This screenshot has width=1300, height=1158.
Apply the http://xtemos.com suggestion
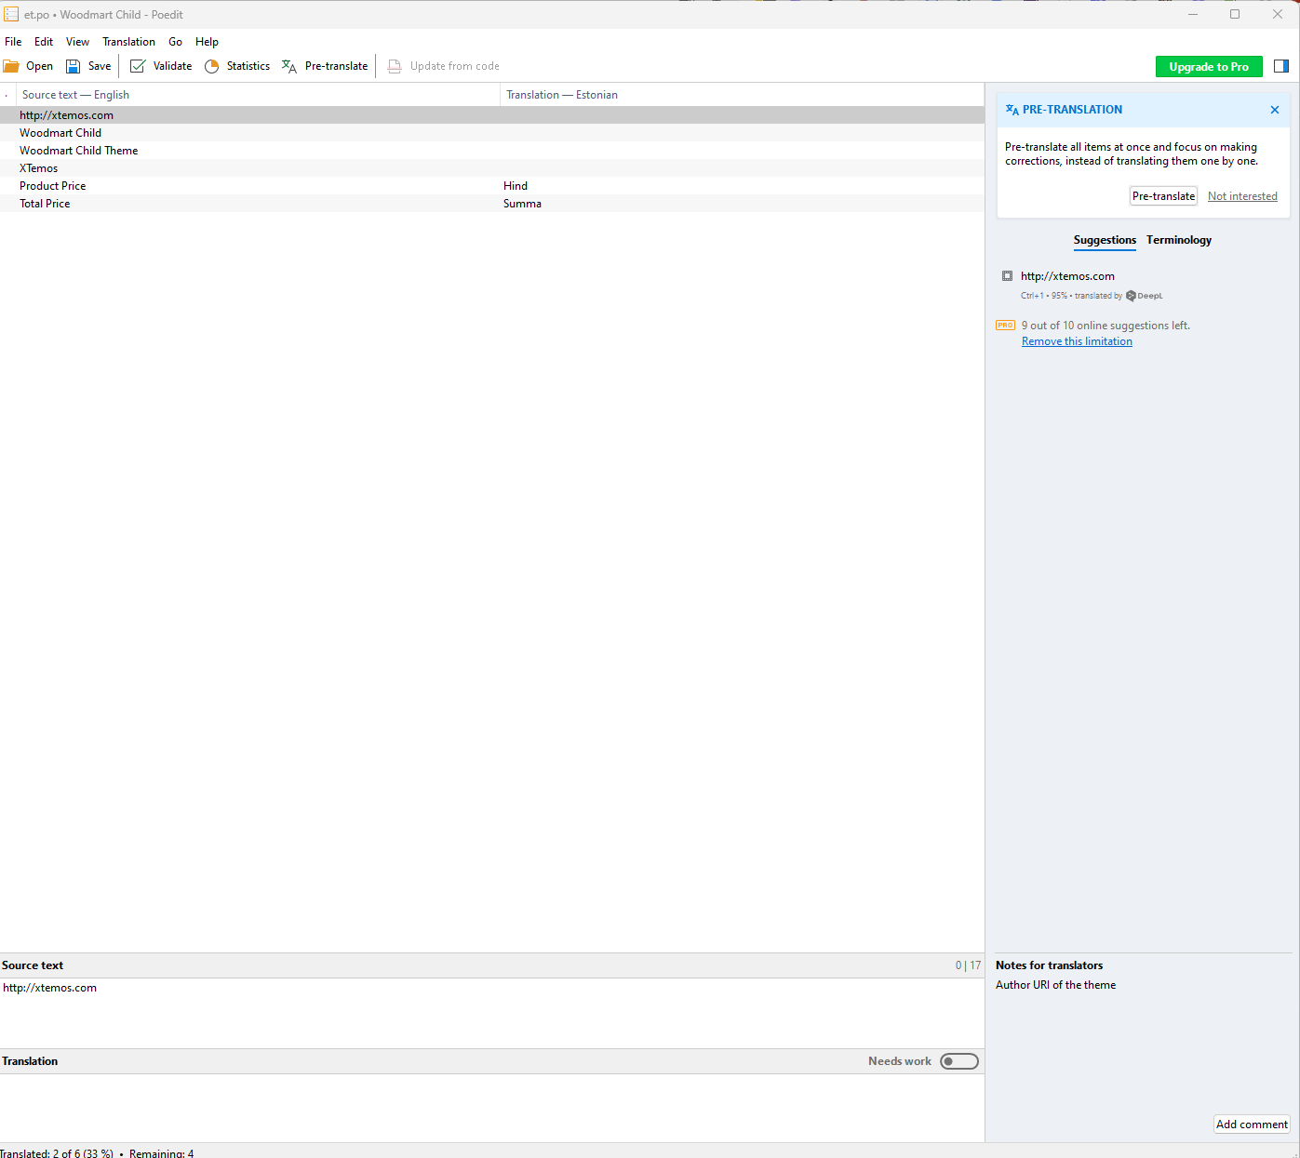pyautogui.click(x=1067, y=276)
